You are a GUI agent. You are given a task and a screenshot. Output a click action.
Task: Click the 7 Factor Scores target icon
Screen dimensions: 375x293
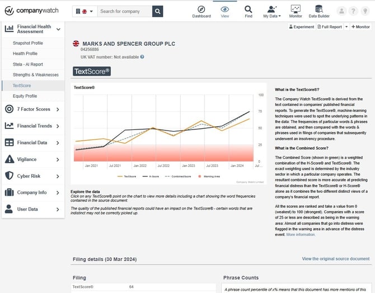tap(9, 109)
